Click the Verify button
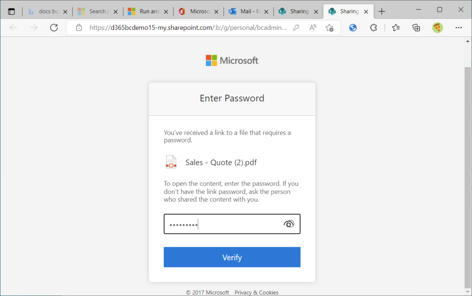The width and height of the screenshot is (472, 296). click(232, 257)
